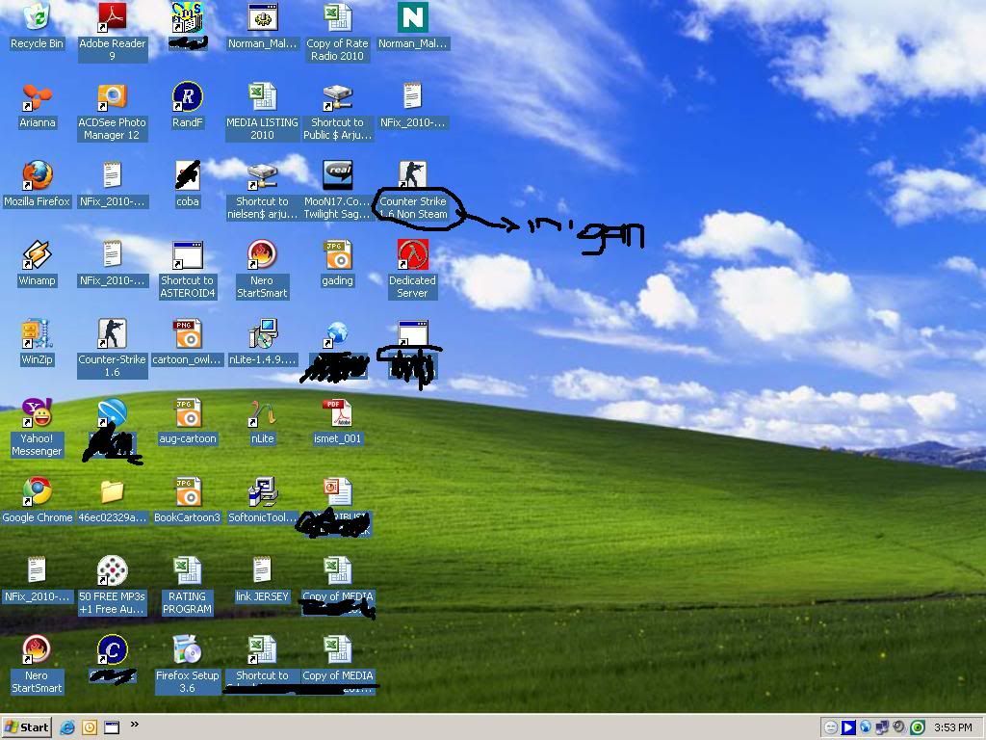Select the Copy of Rate Radio 2010 spreadsheet
Screen dimensions: 986x740
[x=337, y=32]
